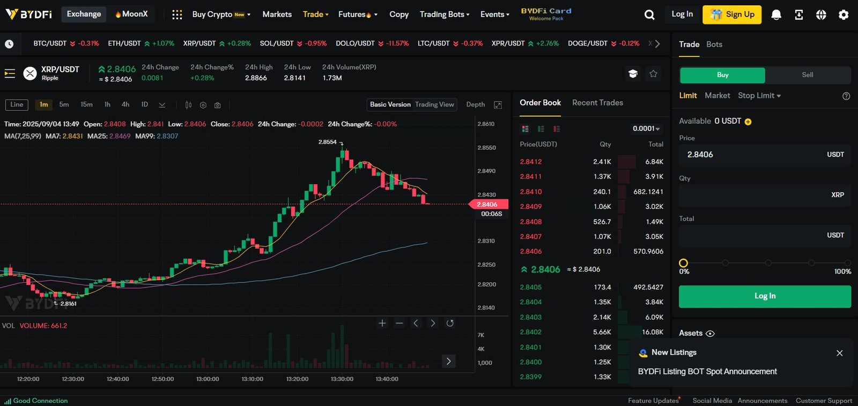Expand the chart to fullscreen
Screen dimensions: 858x406
(498, 105)
